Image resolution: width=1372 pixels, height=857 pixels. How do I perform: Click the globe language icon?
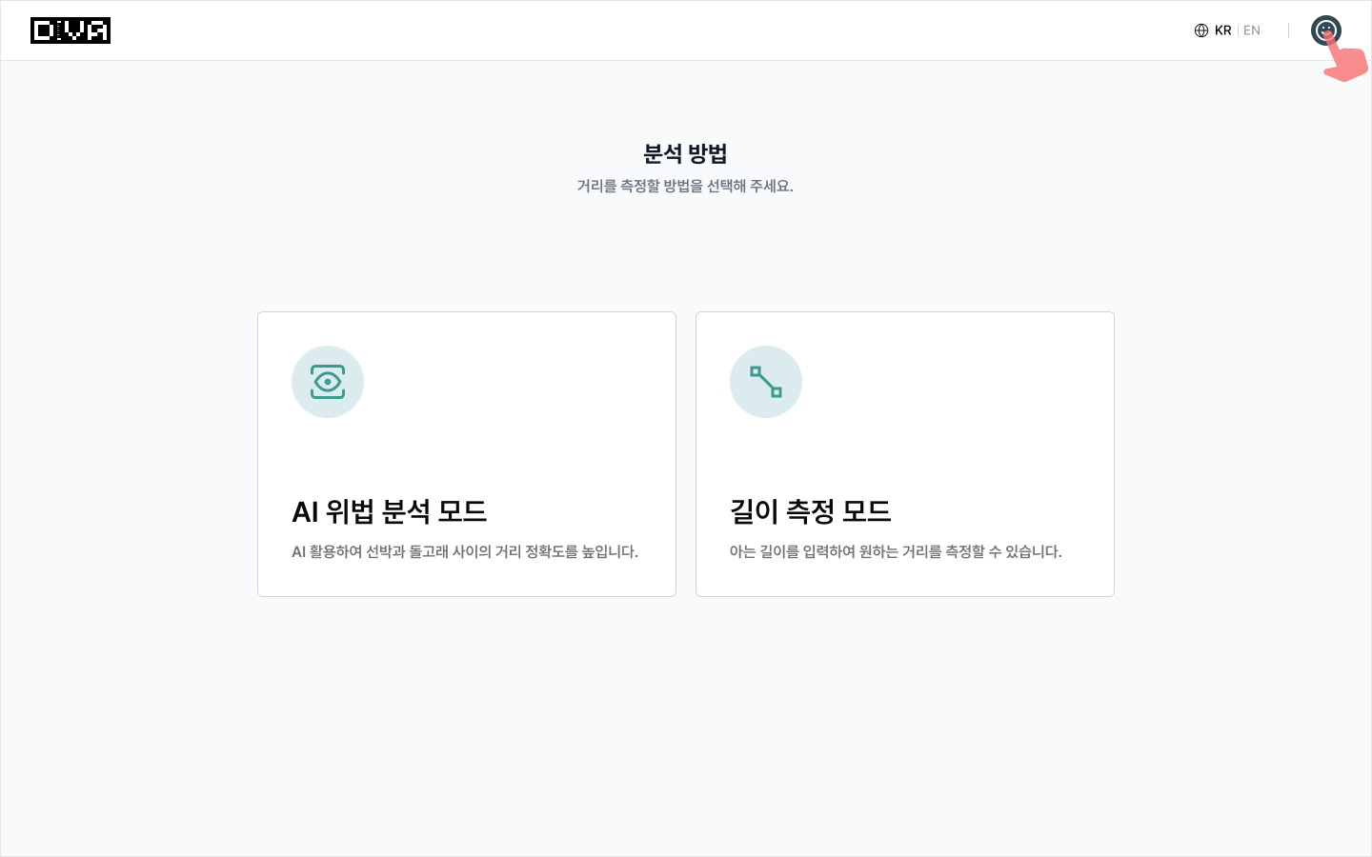(1200, 30)
